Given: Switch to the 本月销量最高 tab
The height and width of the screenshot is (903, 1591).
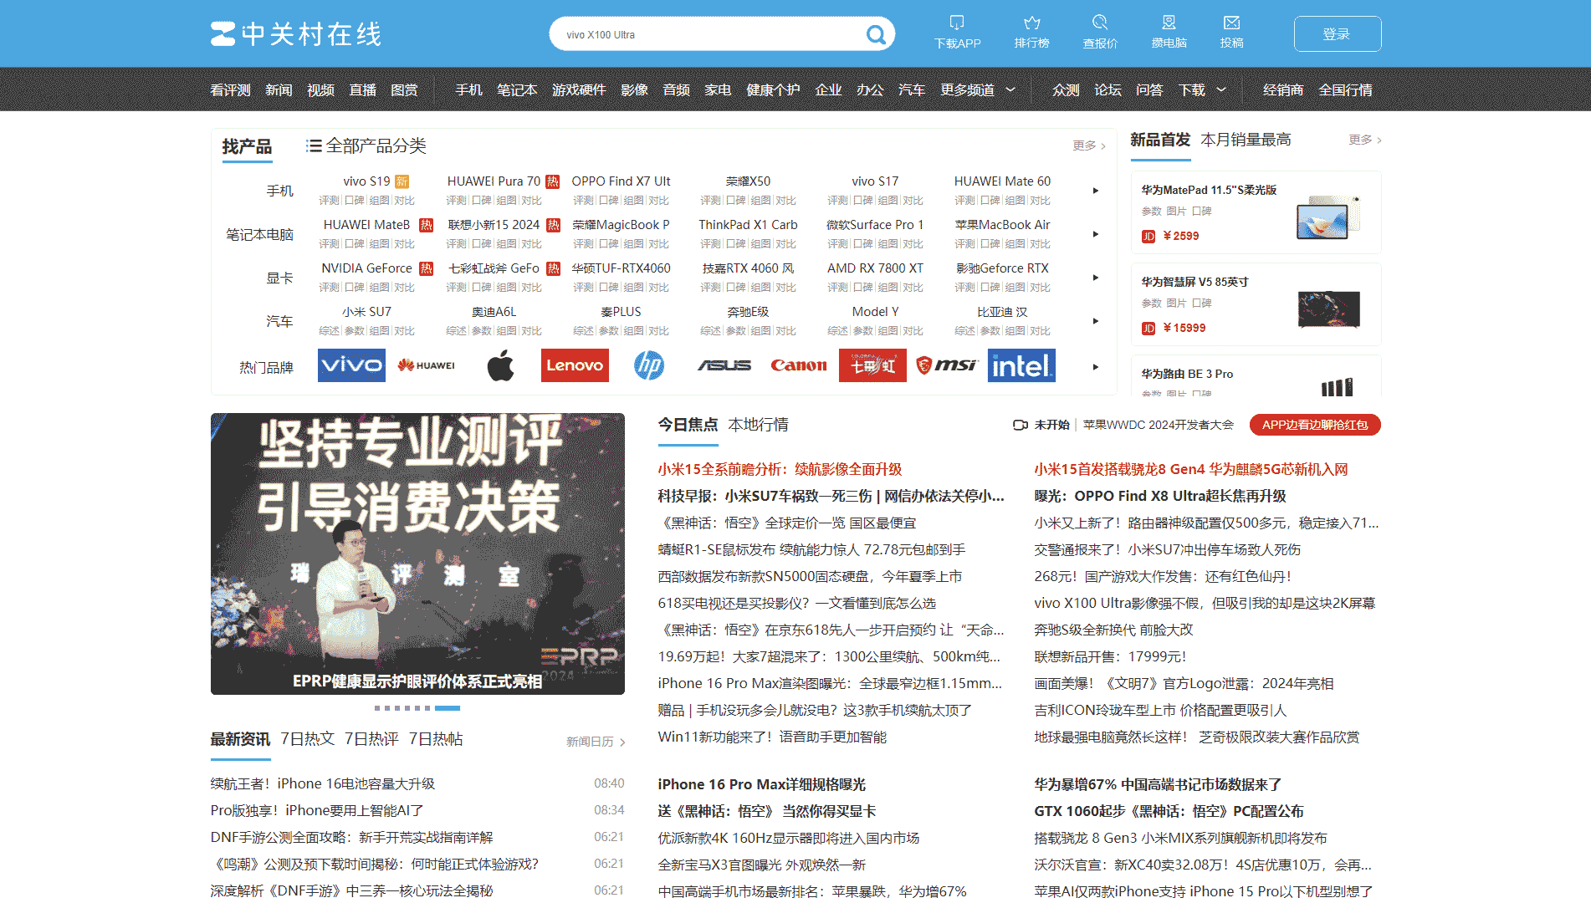Looking at the screenshot, I should coord(1246,140).
